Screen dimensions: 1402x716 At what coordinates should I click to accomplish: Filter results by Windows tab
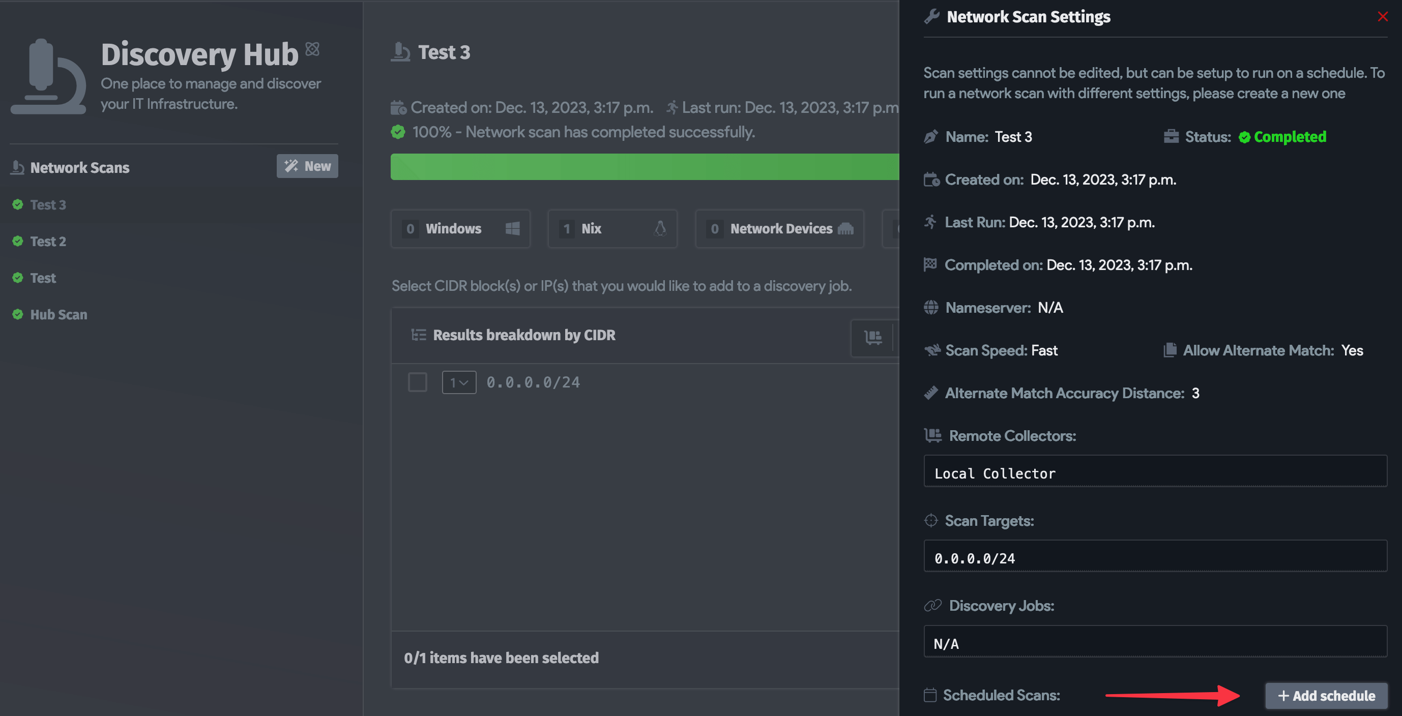coord(460,228)
